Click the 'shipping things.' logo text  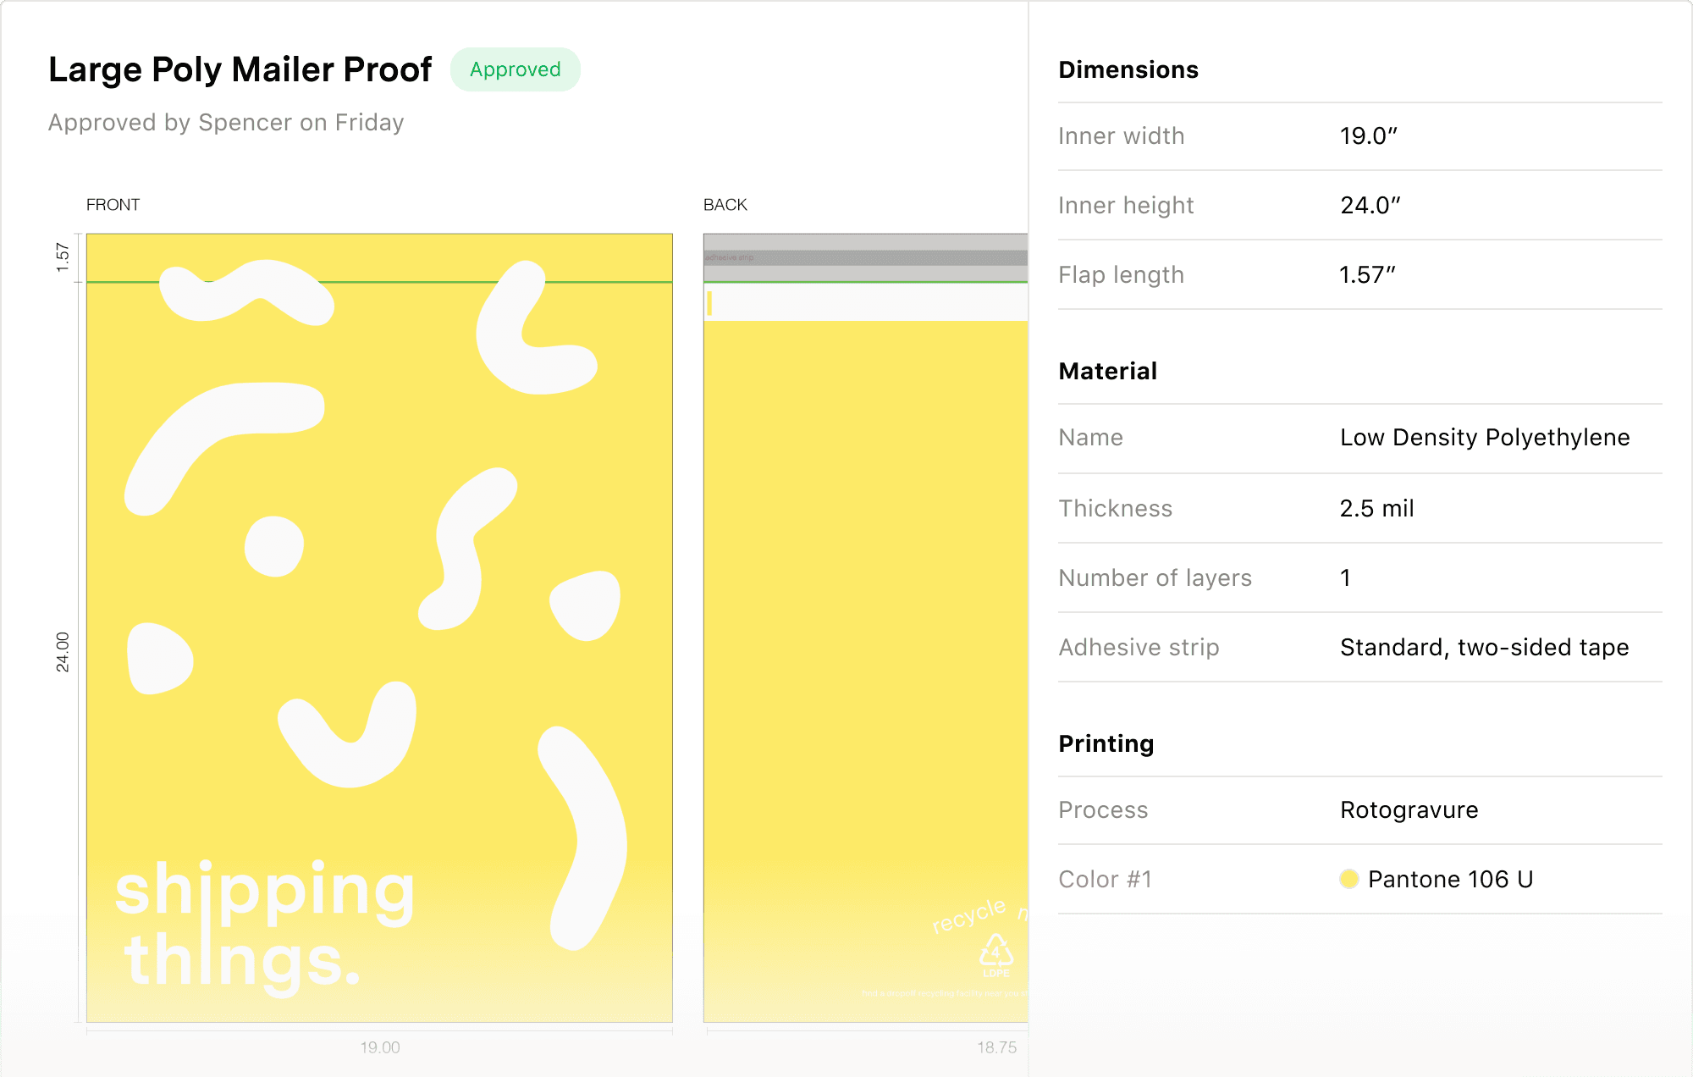click(262, 925)
